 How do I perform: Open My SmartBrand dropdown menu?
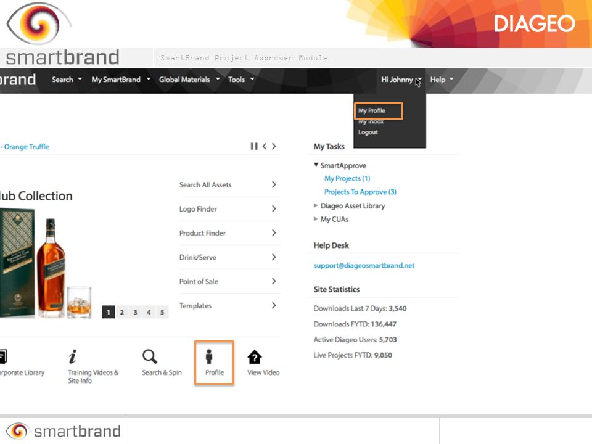coord(121,80)
